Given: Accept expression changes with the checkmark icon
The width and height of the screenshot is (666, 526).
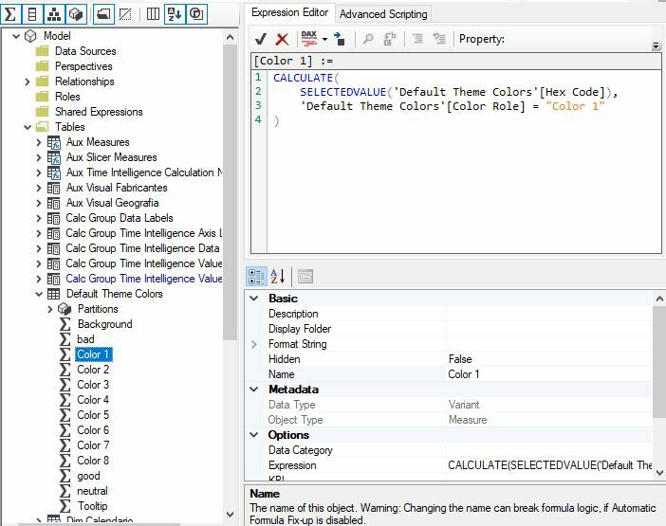Looking at the screenshot, I should coord(261,39).
